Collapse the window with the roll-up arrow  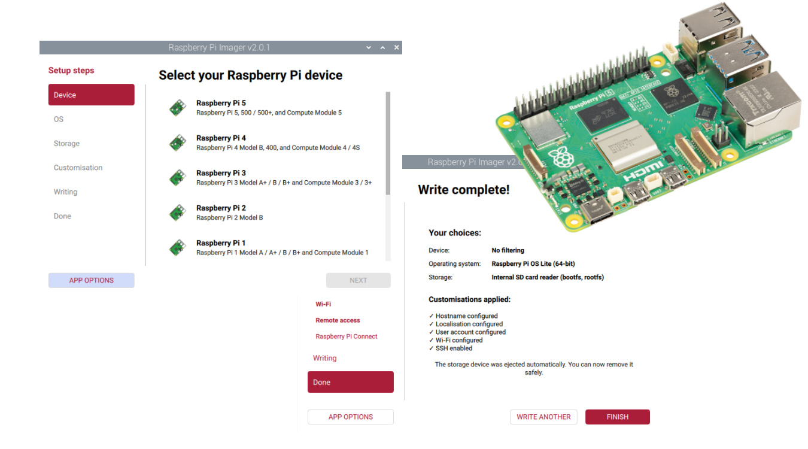point(382,47)
